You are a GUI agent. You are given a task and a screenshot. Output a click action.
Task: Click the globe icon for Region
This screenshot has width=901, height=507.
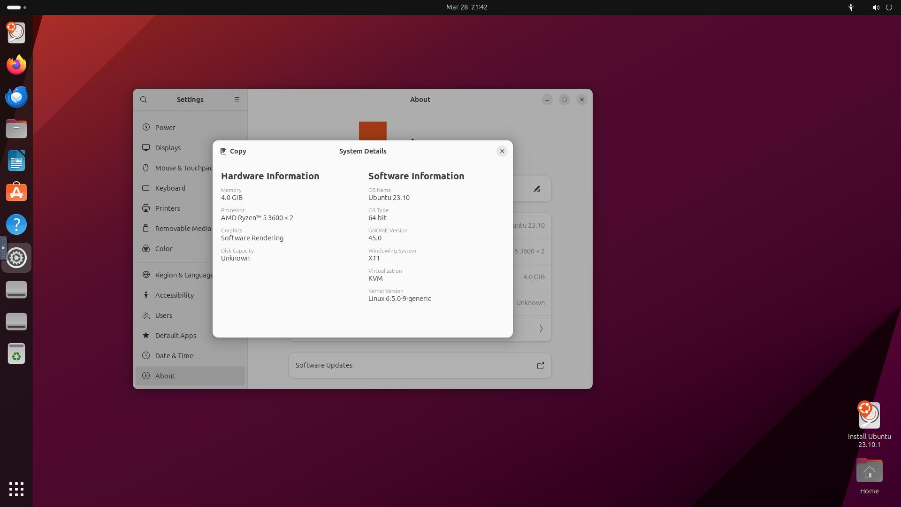click(146, 275)
